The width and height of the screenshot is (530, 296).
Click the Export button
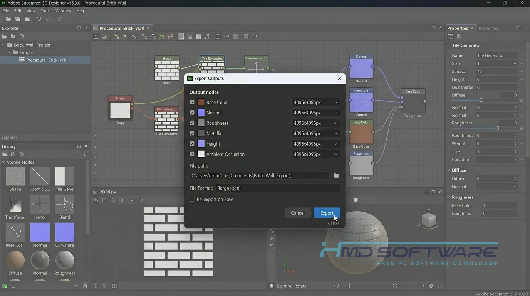tap(327, 213)
